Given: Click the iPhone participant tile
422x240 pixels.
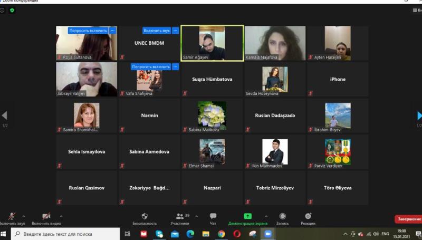Looking at the screenshot, I should [x=338, y=79].
